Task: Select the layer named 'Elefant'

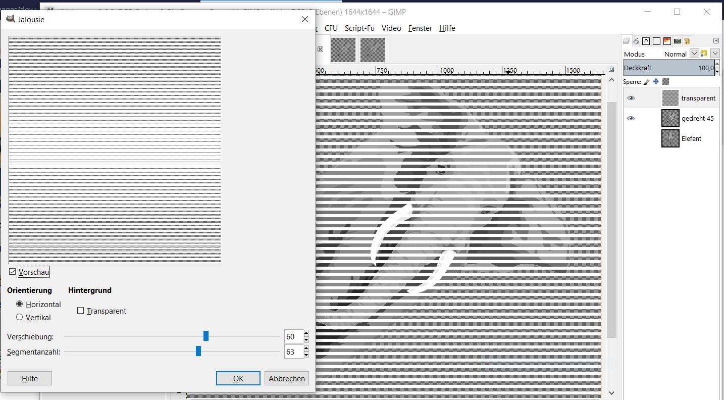Action: 691,139
